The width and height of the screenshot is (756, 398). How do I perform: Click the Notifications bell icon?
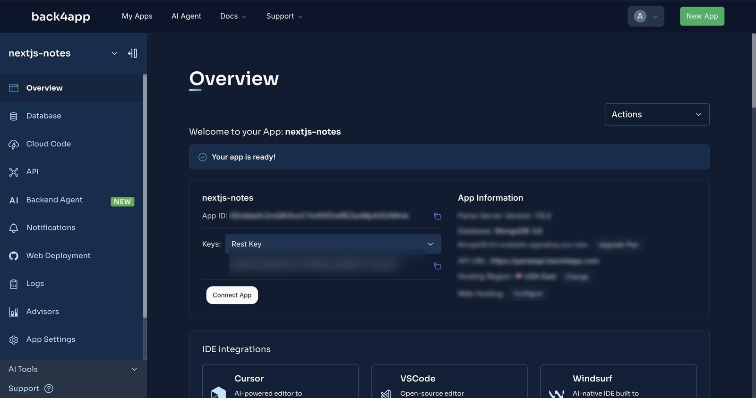[14, 228]
